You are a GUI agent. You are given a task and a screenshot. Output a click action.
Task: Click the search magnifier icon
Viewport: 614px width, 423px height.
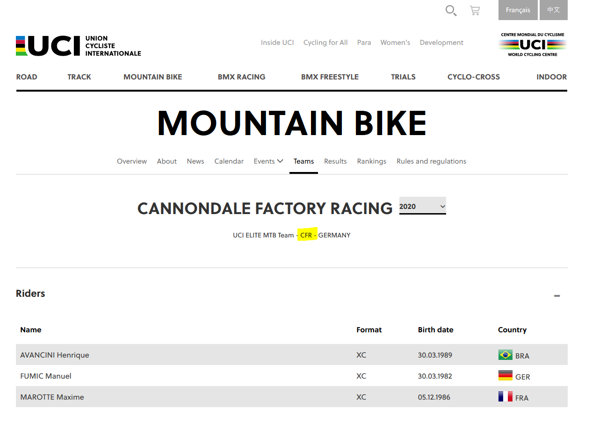pos(451,10)
